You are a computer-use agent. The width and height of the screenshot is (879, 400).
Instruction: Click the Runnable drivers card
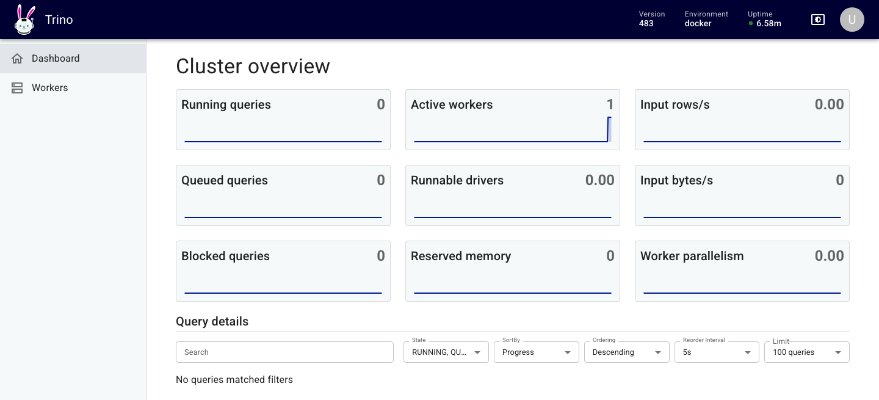tap(513, 195)
